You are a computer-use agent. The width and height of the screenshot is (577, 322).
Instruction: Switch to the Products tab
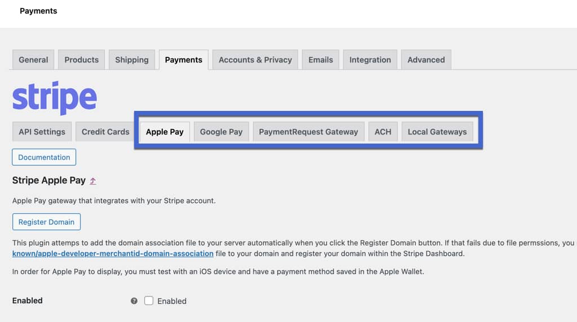(81, 60)
